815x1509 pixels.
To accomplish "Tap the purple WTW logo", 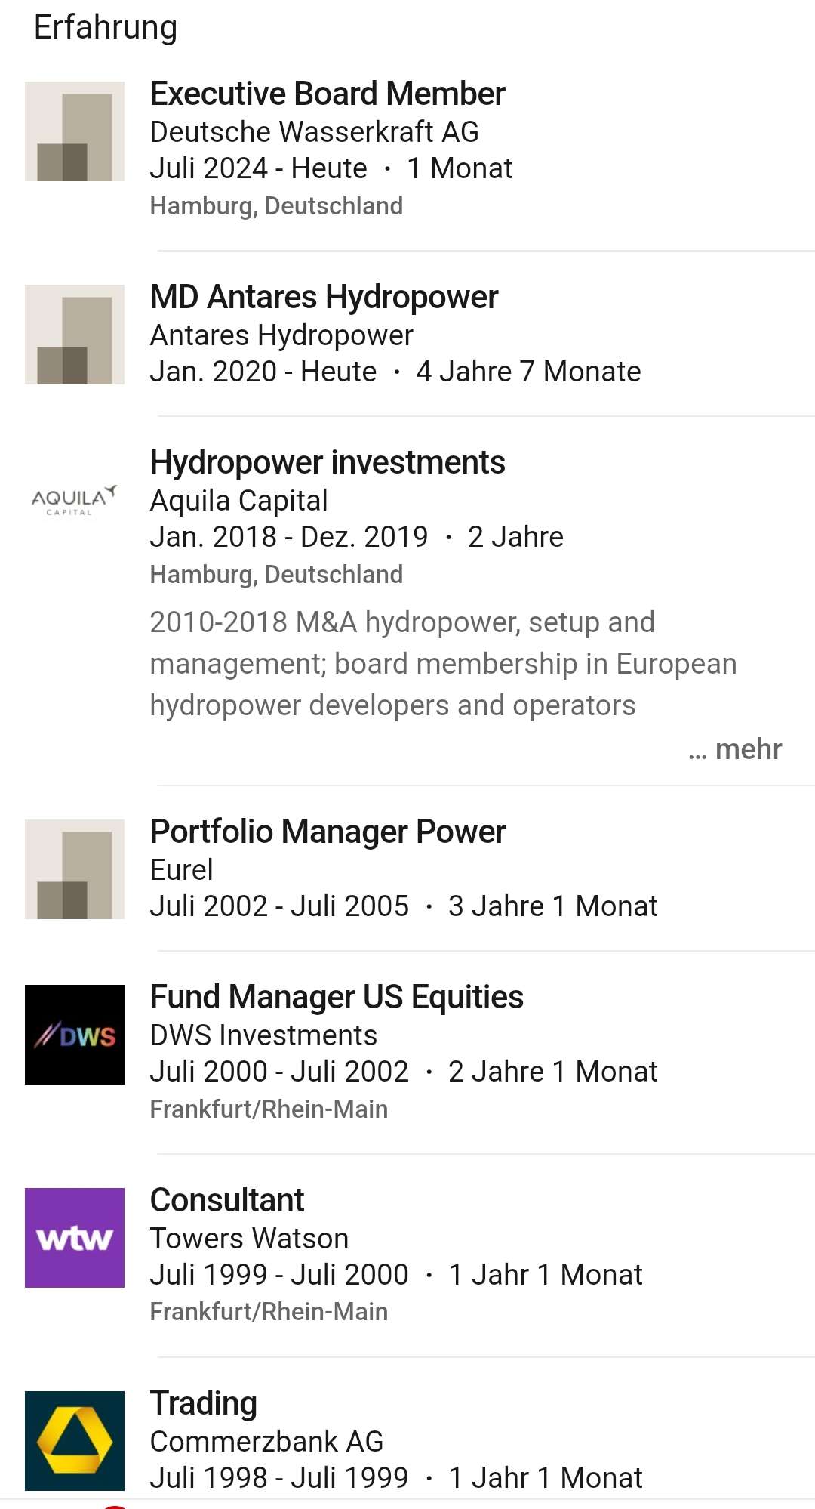I will [74, 1238].
